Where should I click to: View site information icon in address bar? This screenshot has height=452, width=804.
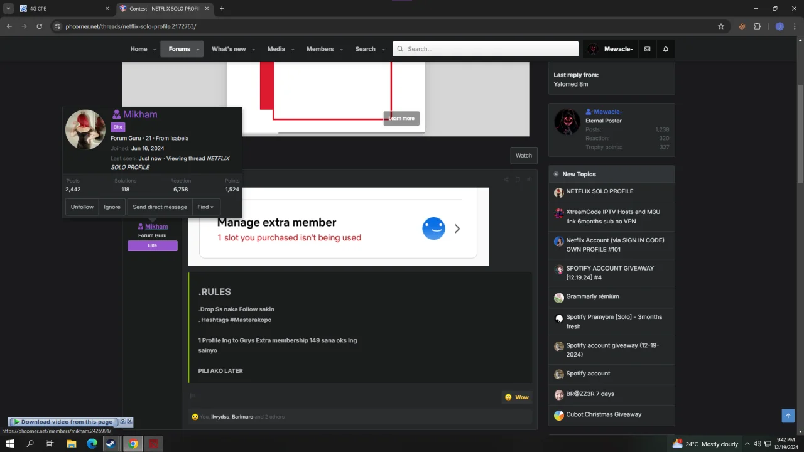point(57,26)
